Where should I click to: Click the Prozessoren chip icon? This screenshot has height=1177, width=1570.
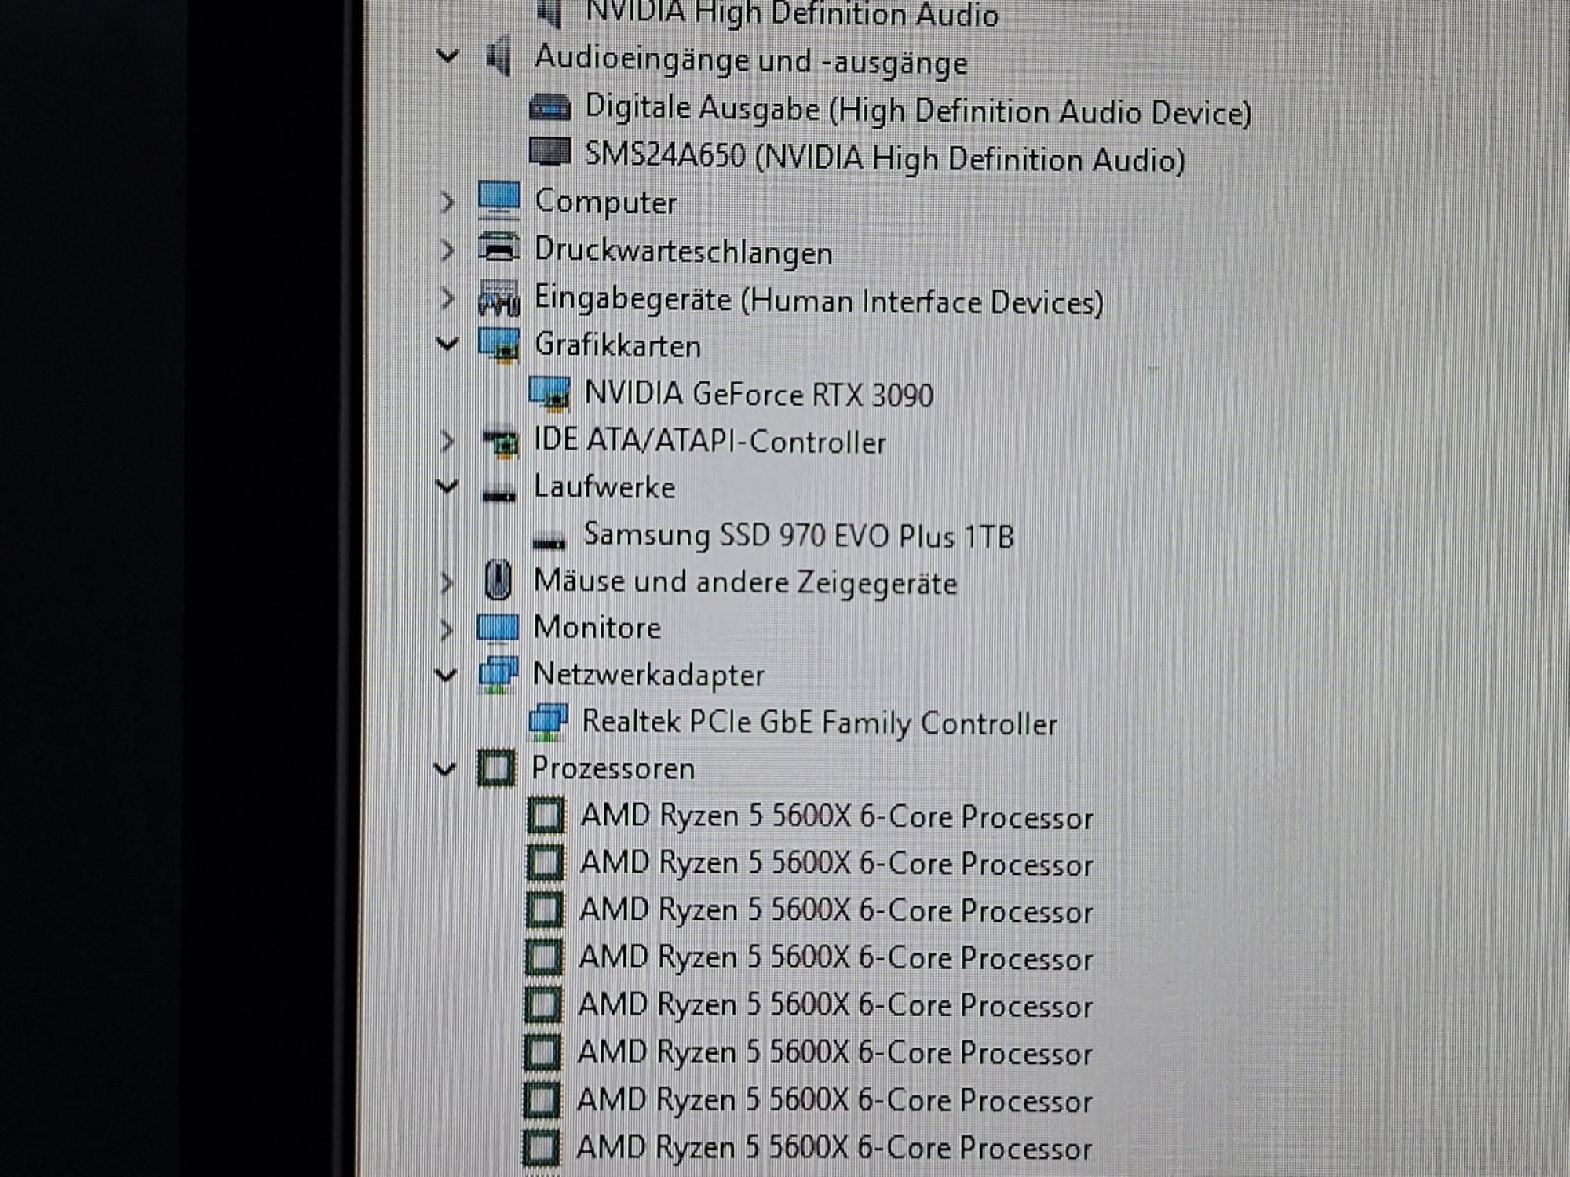[x=497, y=768]
